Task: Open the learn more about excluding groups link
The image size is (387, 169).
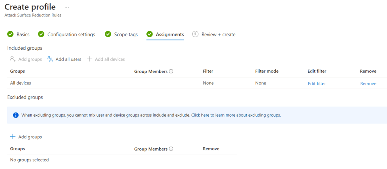Action: 236,115
